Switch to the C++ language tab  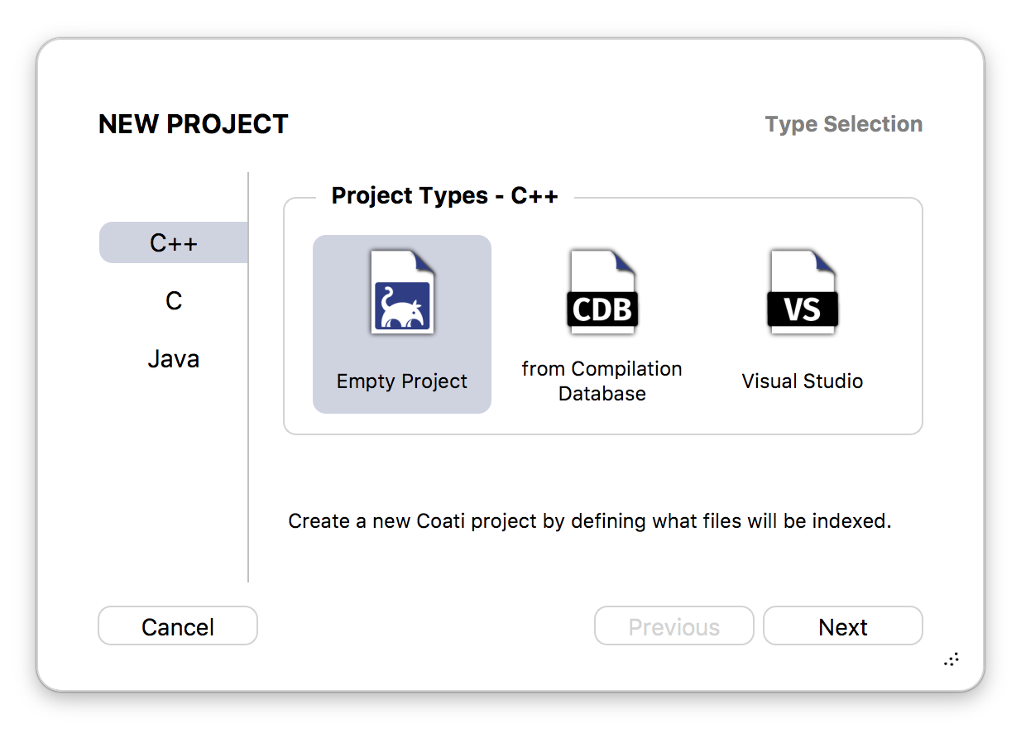(x=174, y=242)
